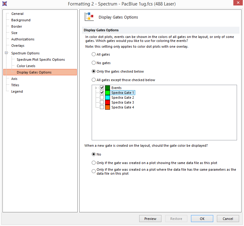Uncheck the Events gate checkbox
This screenshot has height=226, width=244.
pyautogui.click(x=102, y=88)
